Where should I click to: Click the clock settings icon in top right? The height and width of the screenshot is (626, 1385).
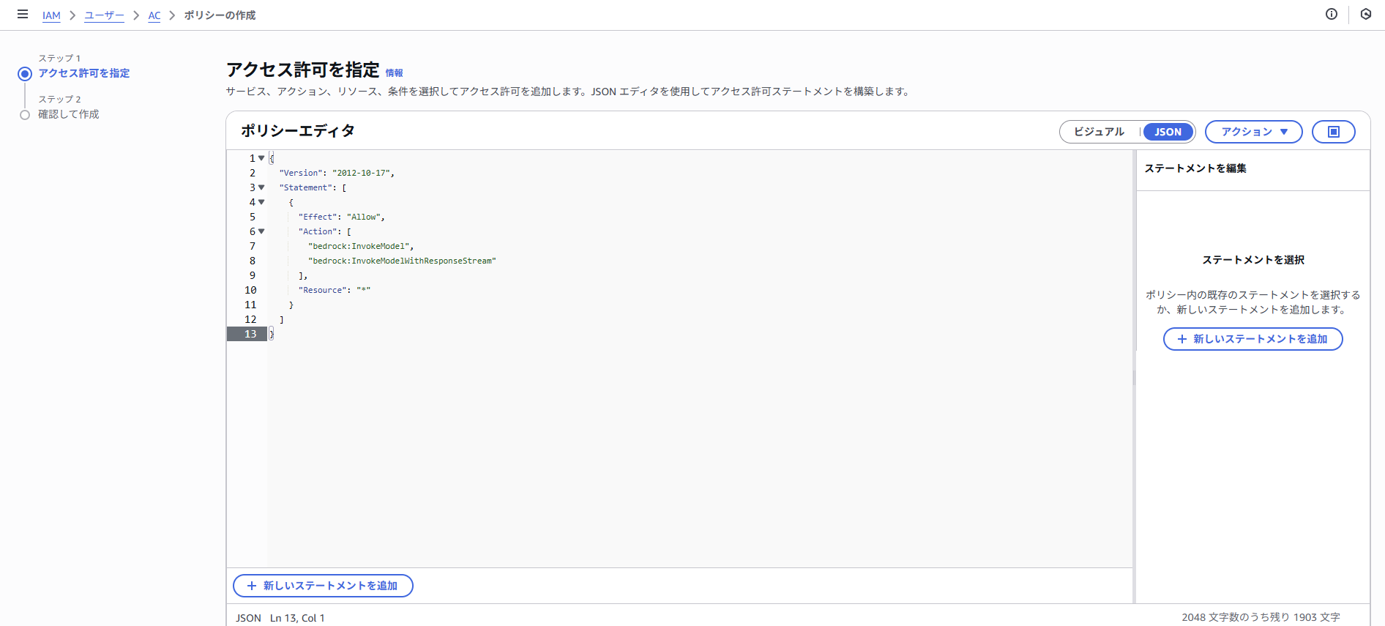pyautogui.click(x=1366, y=14)
